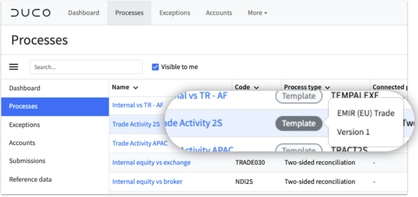The image size is (418, 197).
Task: Open Reference data from the sidebar
Action: point(30,179)
